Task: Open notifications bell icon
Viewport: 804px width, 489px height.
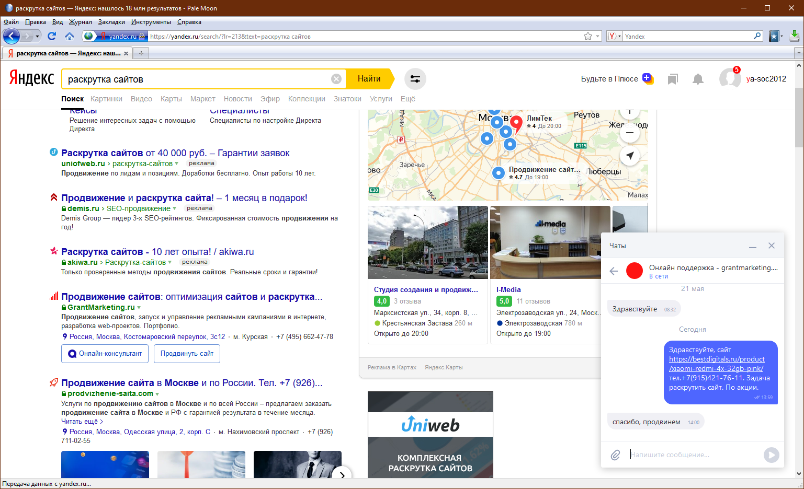Action: click(698, 79)
